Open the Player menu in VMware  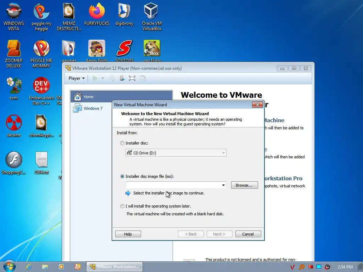pos(77,78)
